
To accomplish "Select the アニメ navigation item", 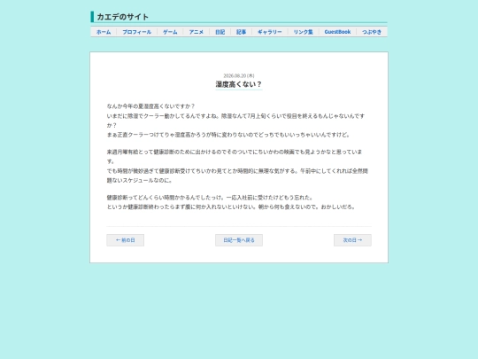I will (x=196, y=32).
